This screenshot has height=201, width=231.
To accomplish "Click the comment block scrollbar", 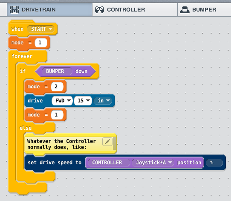I will coord(114,143).
